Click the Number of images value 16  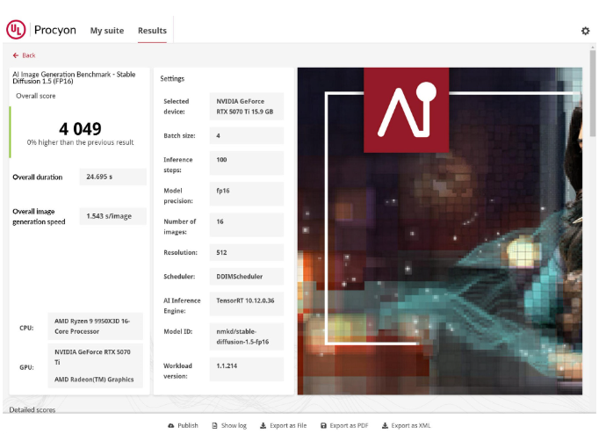(x=247, y=225)
